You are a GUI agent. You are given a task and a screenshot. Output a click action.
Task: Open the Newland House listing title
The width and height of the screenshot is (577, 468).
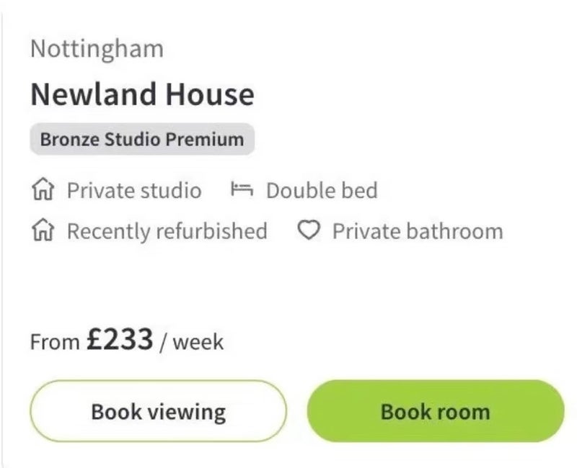click(x=142, y=94)
